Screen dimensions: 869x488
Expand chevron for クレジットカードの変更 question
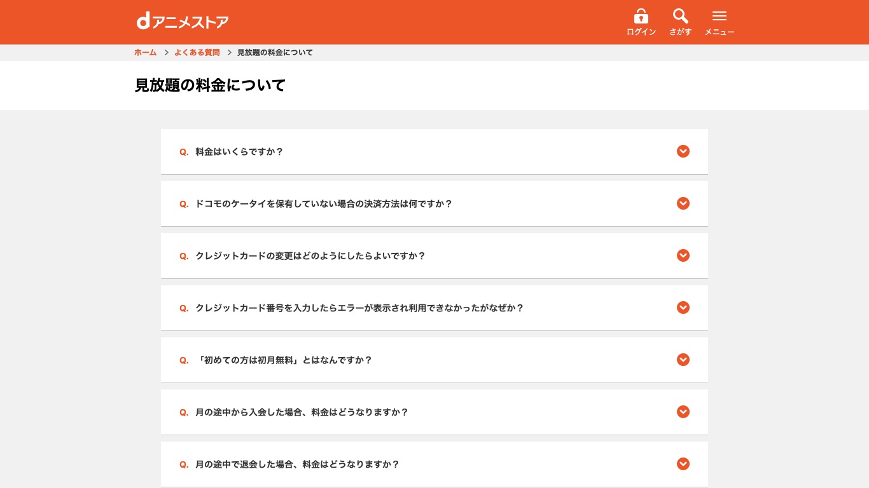pos(683,255)
